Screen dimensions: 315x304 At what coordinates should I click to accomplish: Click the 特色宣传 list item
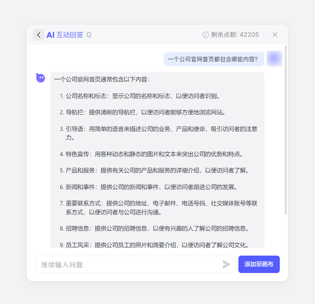coord(154,154)
